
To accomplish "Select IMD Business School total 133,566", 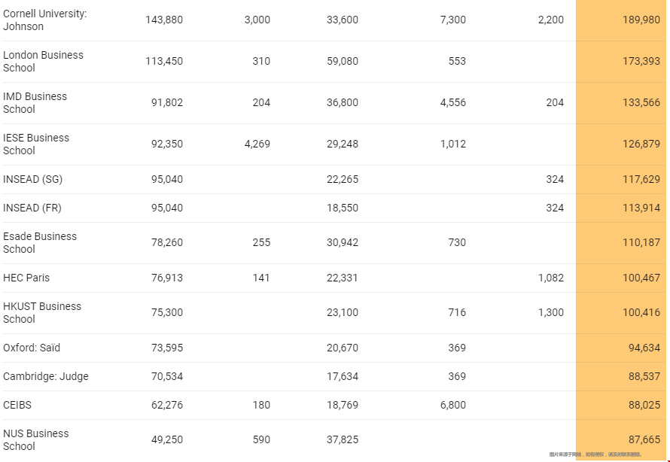I will (x=641, y=102).
